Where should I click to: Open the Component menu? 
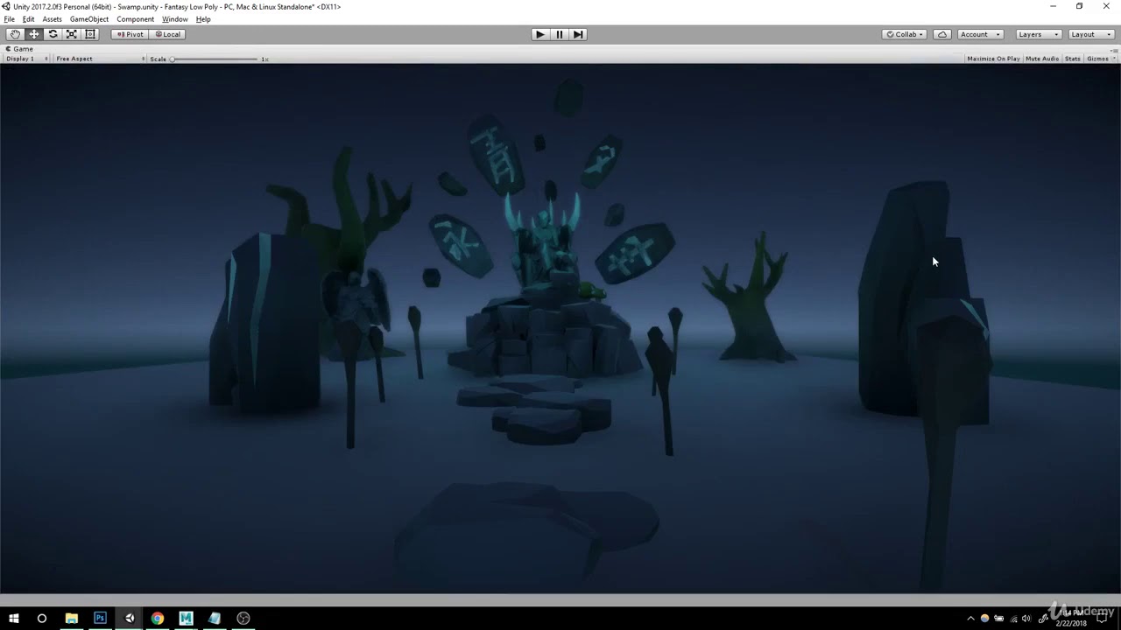[x=136, y=19]
